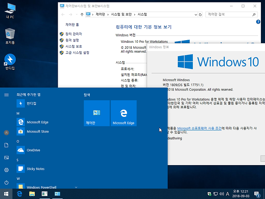Open 시스템 보호 link
The image size is (265, 199).
tap(74, 46)
